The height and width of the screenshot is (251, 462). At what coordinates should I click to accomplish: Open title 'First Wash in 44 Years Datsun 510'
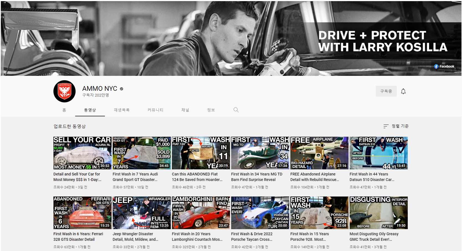372,177
